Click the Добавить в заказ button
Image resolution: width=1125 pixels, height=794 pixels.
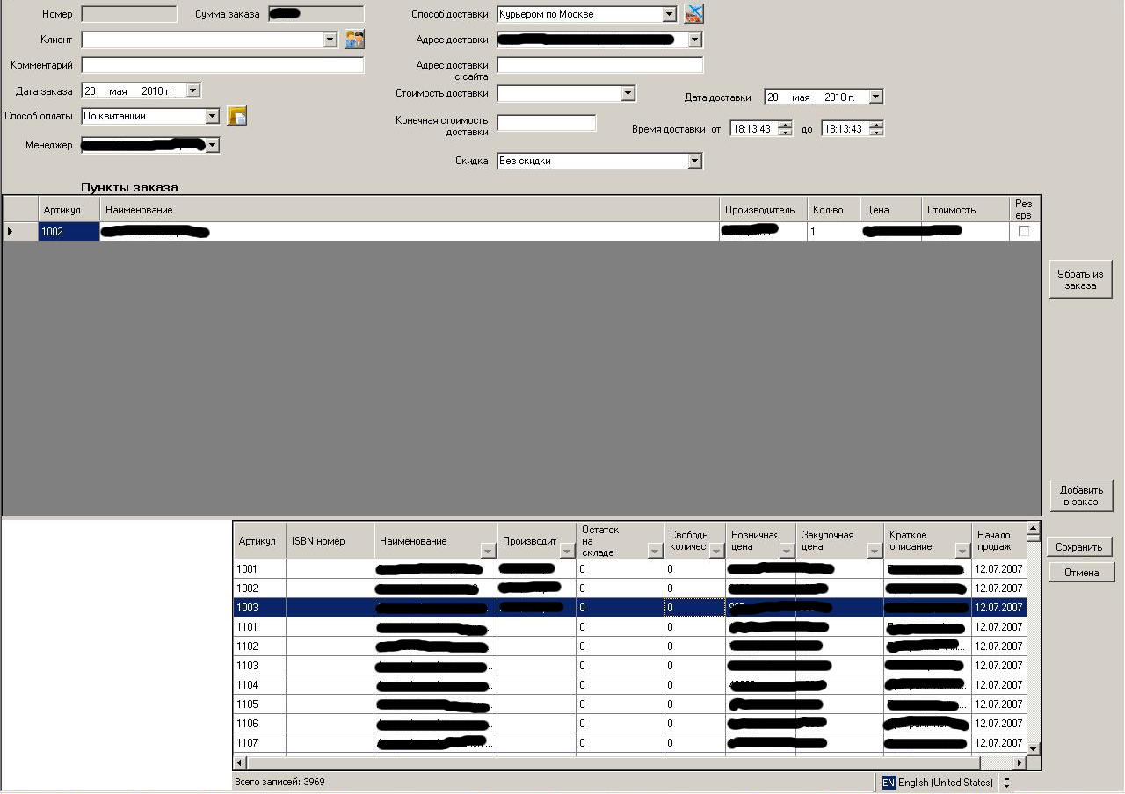pos(1080,496)
